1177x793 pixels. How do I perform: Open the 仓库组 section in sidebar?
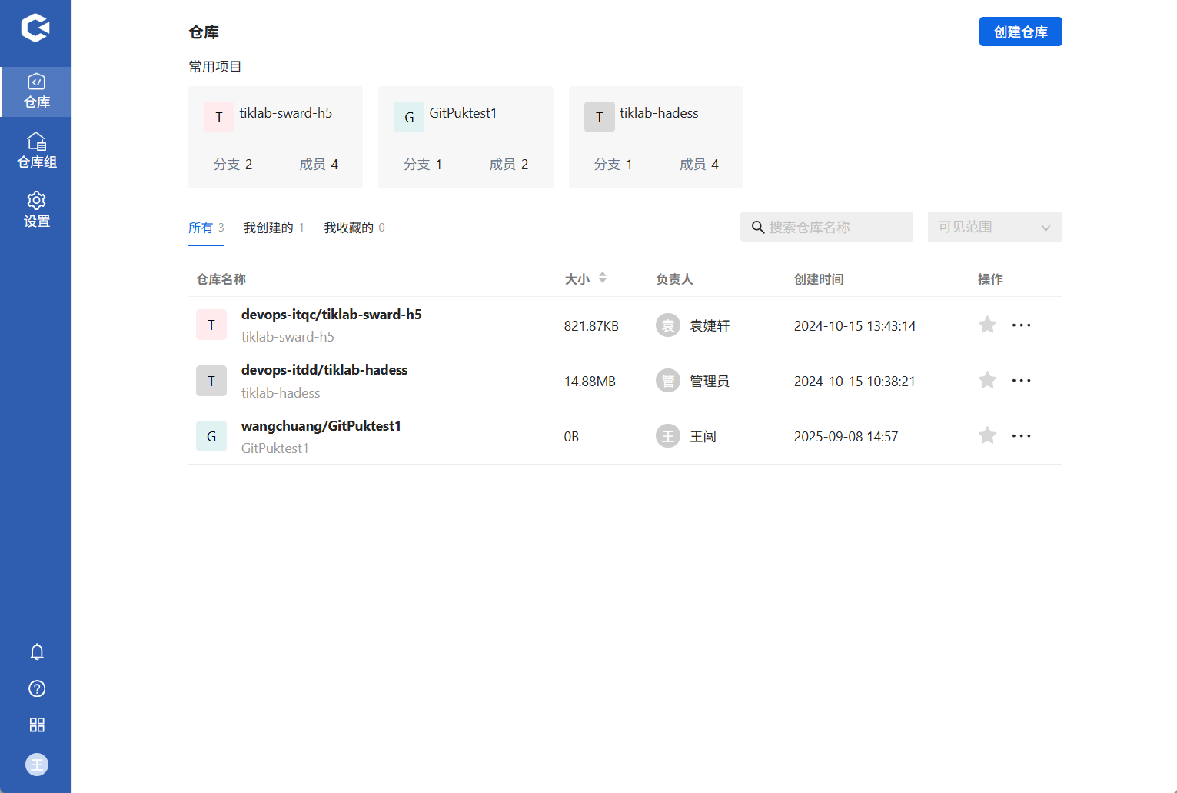36,149
